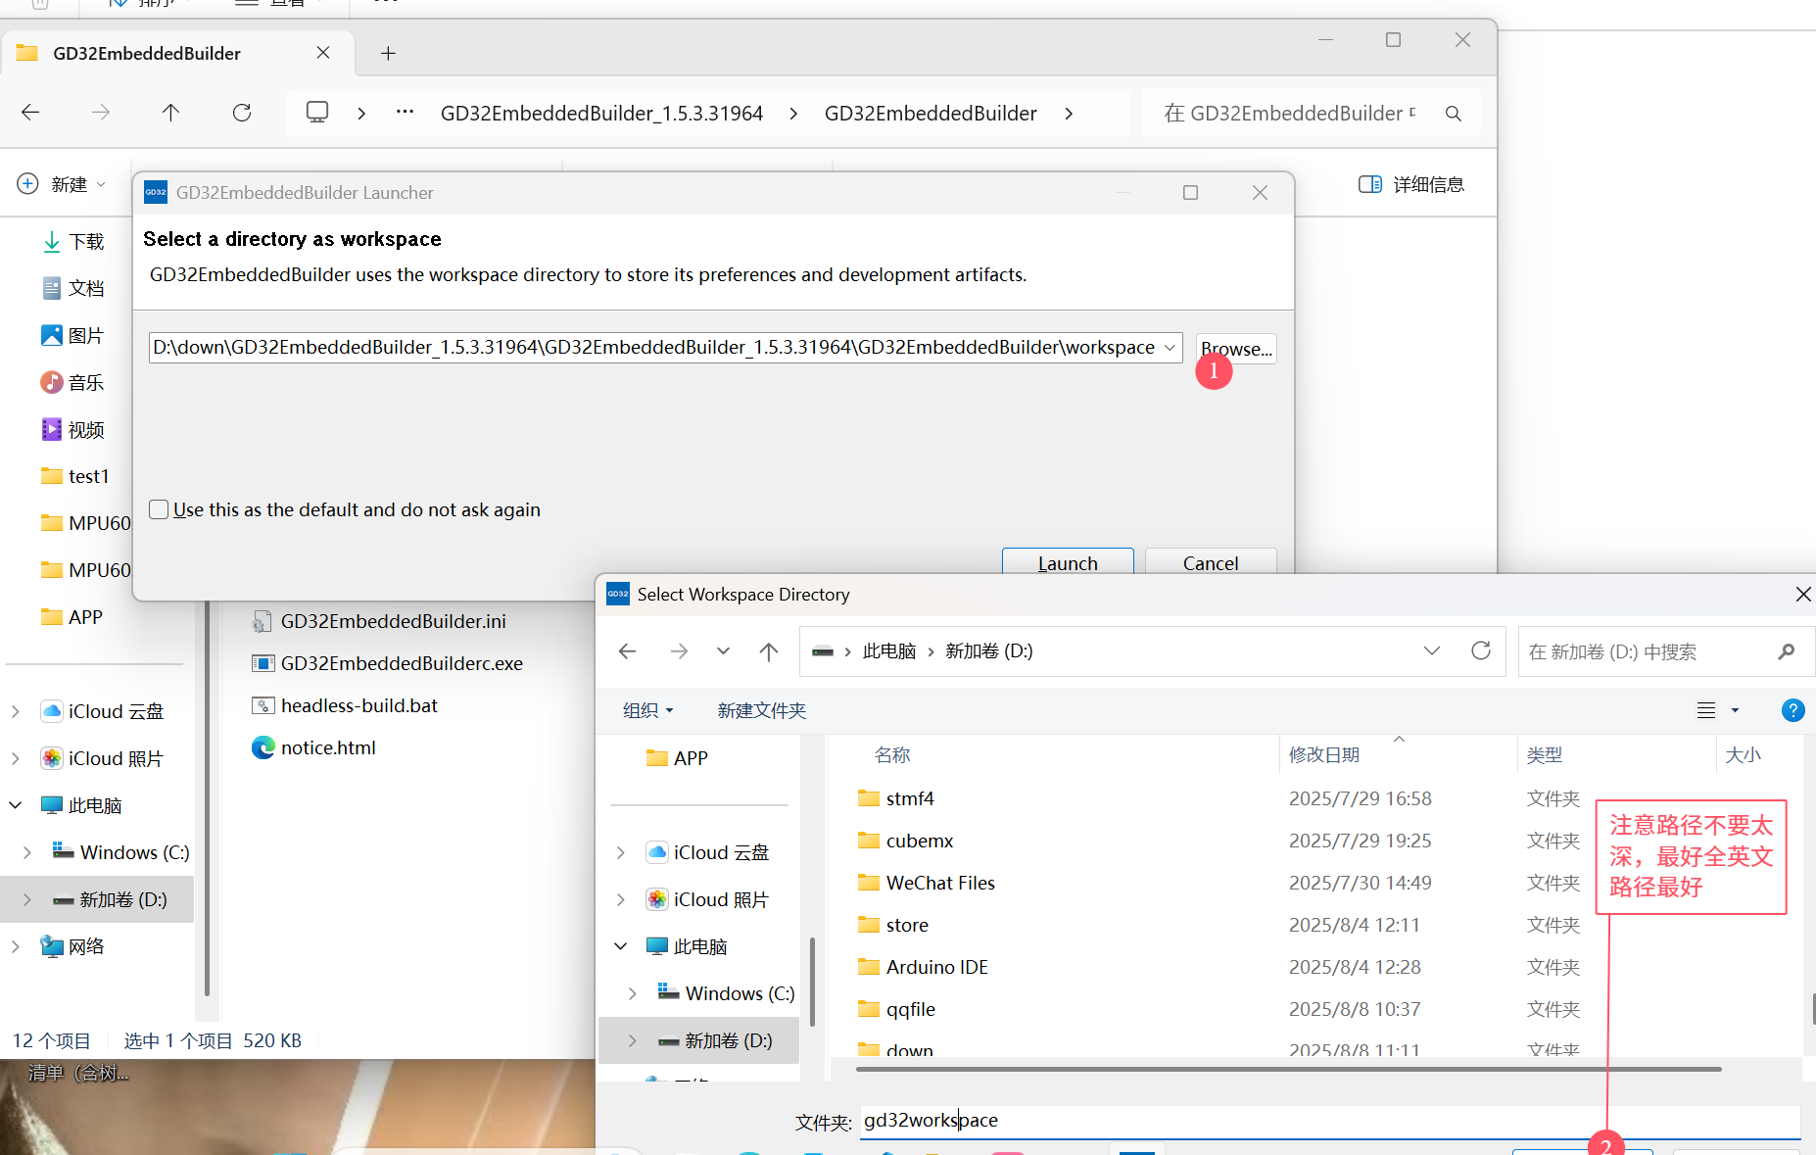Select stmf4 folder
This screenshot has height=1155, width=1816.
point(910,798)
